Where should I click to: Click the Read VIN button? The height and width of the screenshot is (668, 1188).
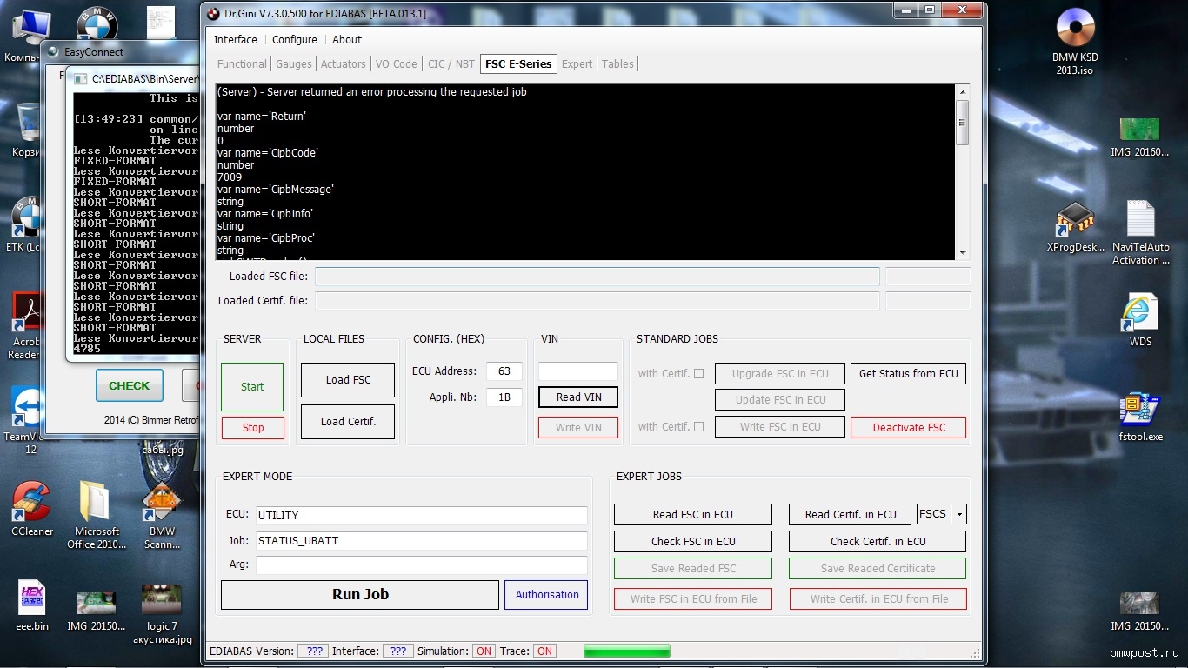click(578, 397)
